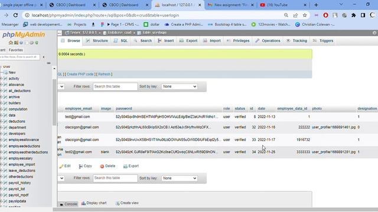Open the phpMyAdmin logo link
This screenshot has height=212, width=378.
click(x=24, y=35)
